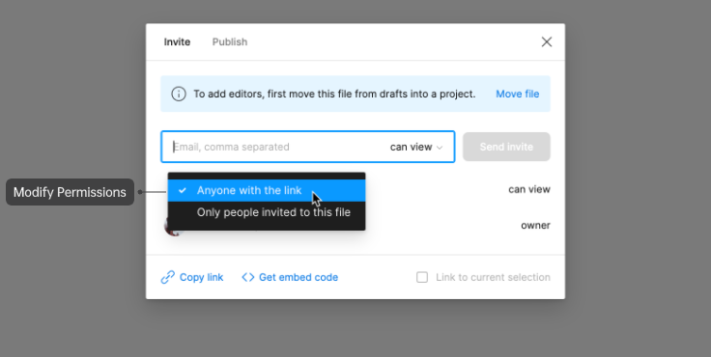The width and height of the screenshot is (711, 357).
Task: Click the Send invite button
Action: (x=506, y=147)
